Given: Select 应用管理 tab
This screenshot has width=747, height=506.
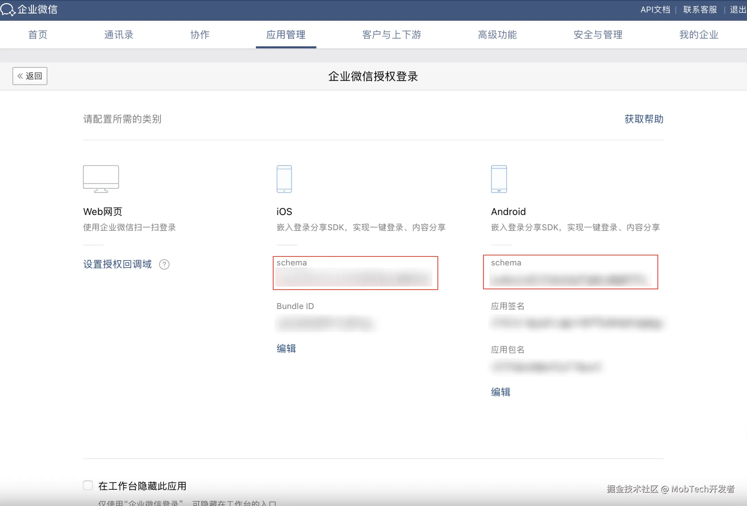Looking at the screenshot, I should point(286,35).
